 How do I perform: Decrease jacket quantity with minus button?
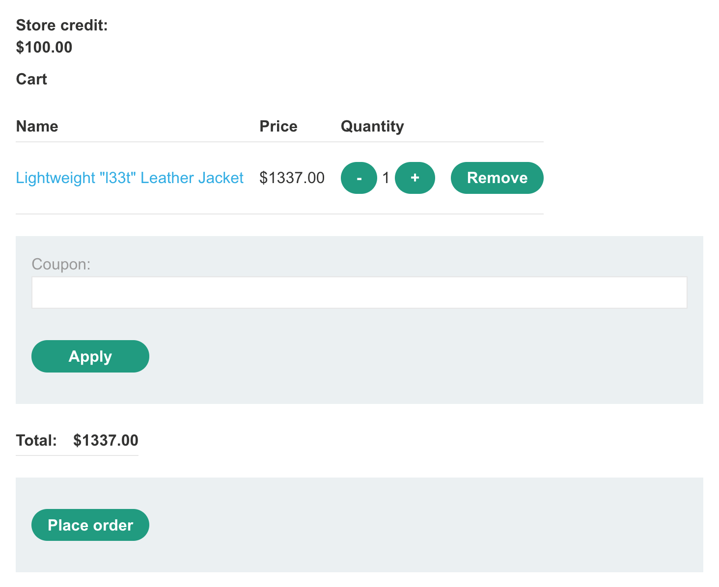coord(359,178)
